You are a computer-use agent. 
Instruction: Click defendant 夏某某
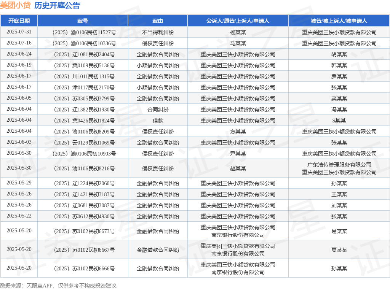(x=339, y=250)
